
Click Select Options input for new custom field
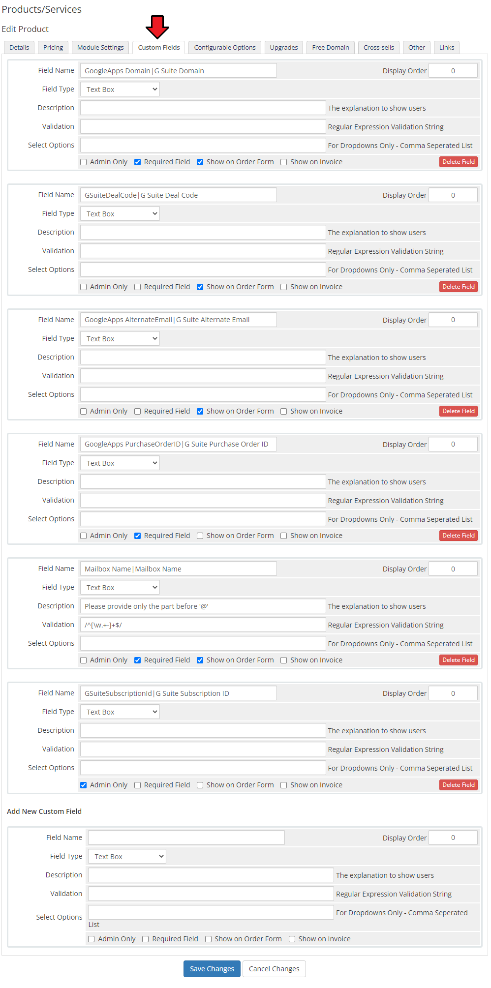point(211,912)
